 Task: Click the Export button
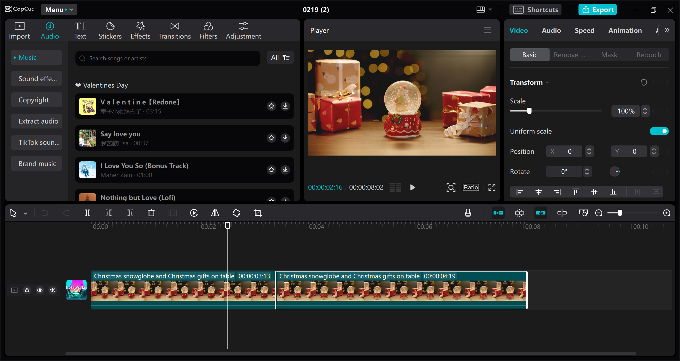597,10
